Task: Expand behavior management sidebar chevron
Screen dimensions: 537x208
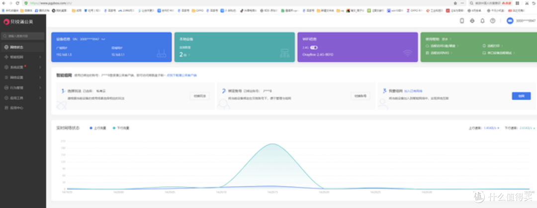Action: click(40, 87)
